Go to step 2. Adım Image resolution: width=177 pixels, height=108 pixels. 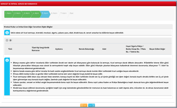[17, 13]
